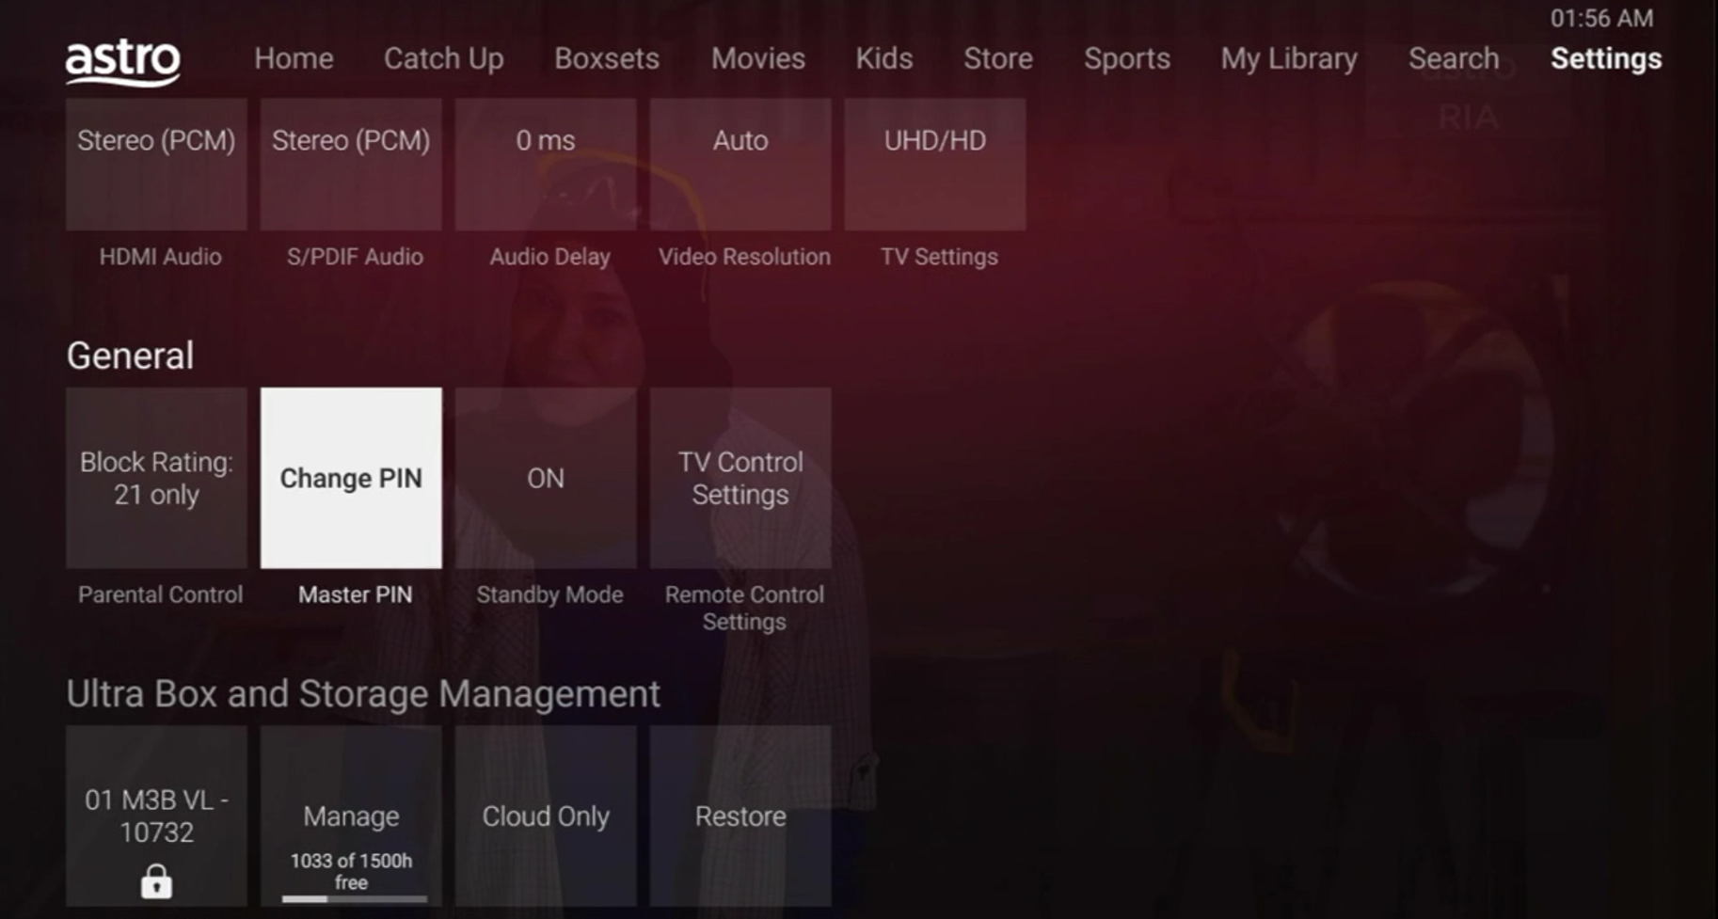
Task: Open Manage storage tile
Action: (x=351, y=816)
